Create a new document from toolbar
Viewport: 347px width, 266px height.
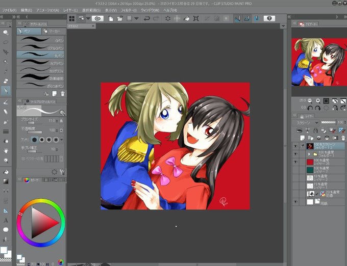coord(111,18)
